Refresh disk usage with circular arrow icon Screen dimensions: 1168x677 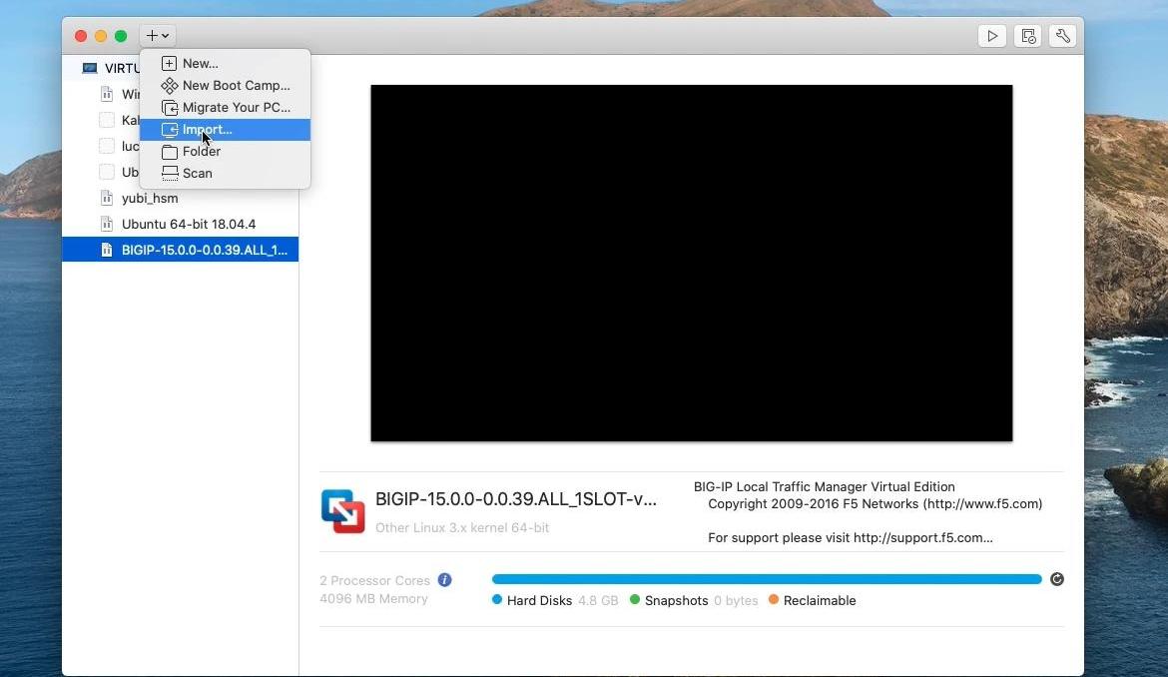click(x=1057, y=579)
